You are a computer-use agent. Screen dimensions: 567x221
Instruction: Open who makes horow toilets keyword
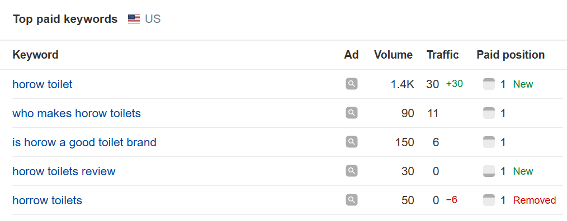(x=77, y=113)
